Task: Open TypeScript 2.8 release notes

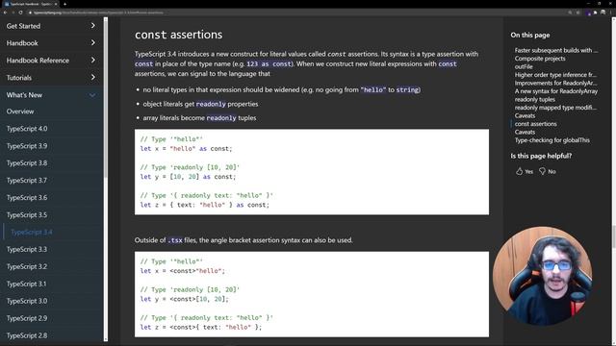Action: click(x=27, y=335)
